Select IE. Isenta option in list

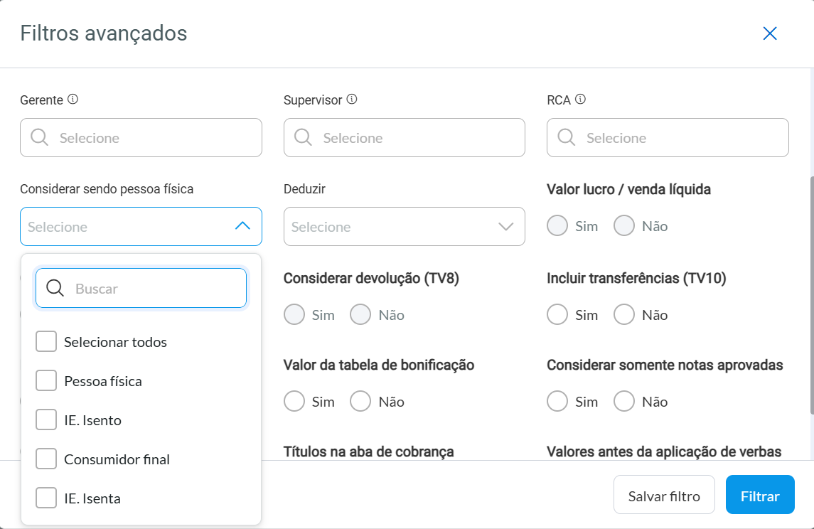click(x=46, y=498)
